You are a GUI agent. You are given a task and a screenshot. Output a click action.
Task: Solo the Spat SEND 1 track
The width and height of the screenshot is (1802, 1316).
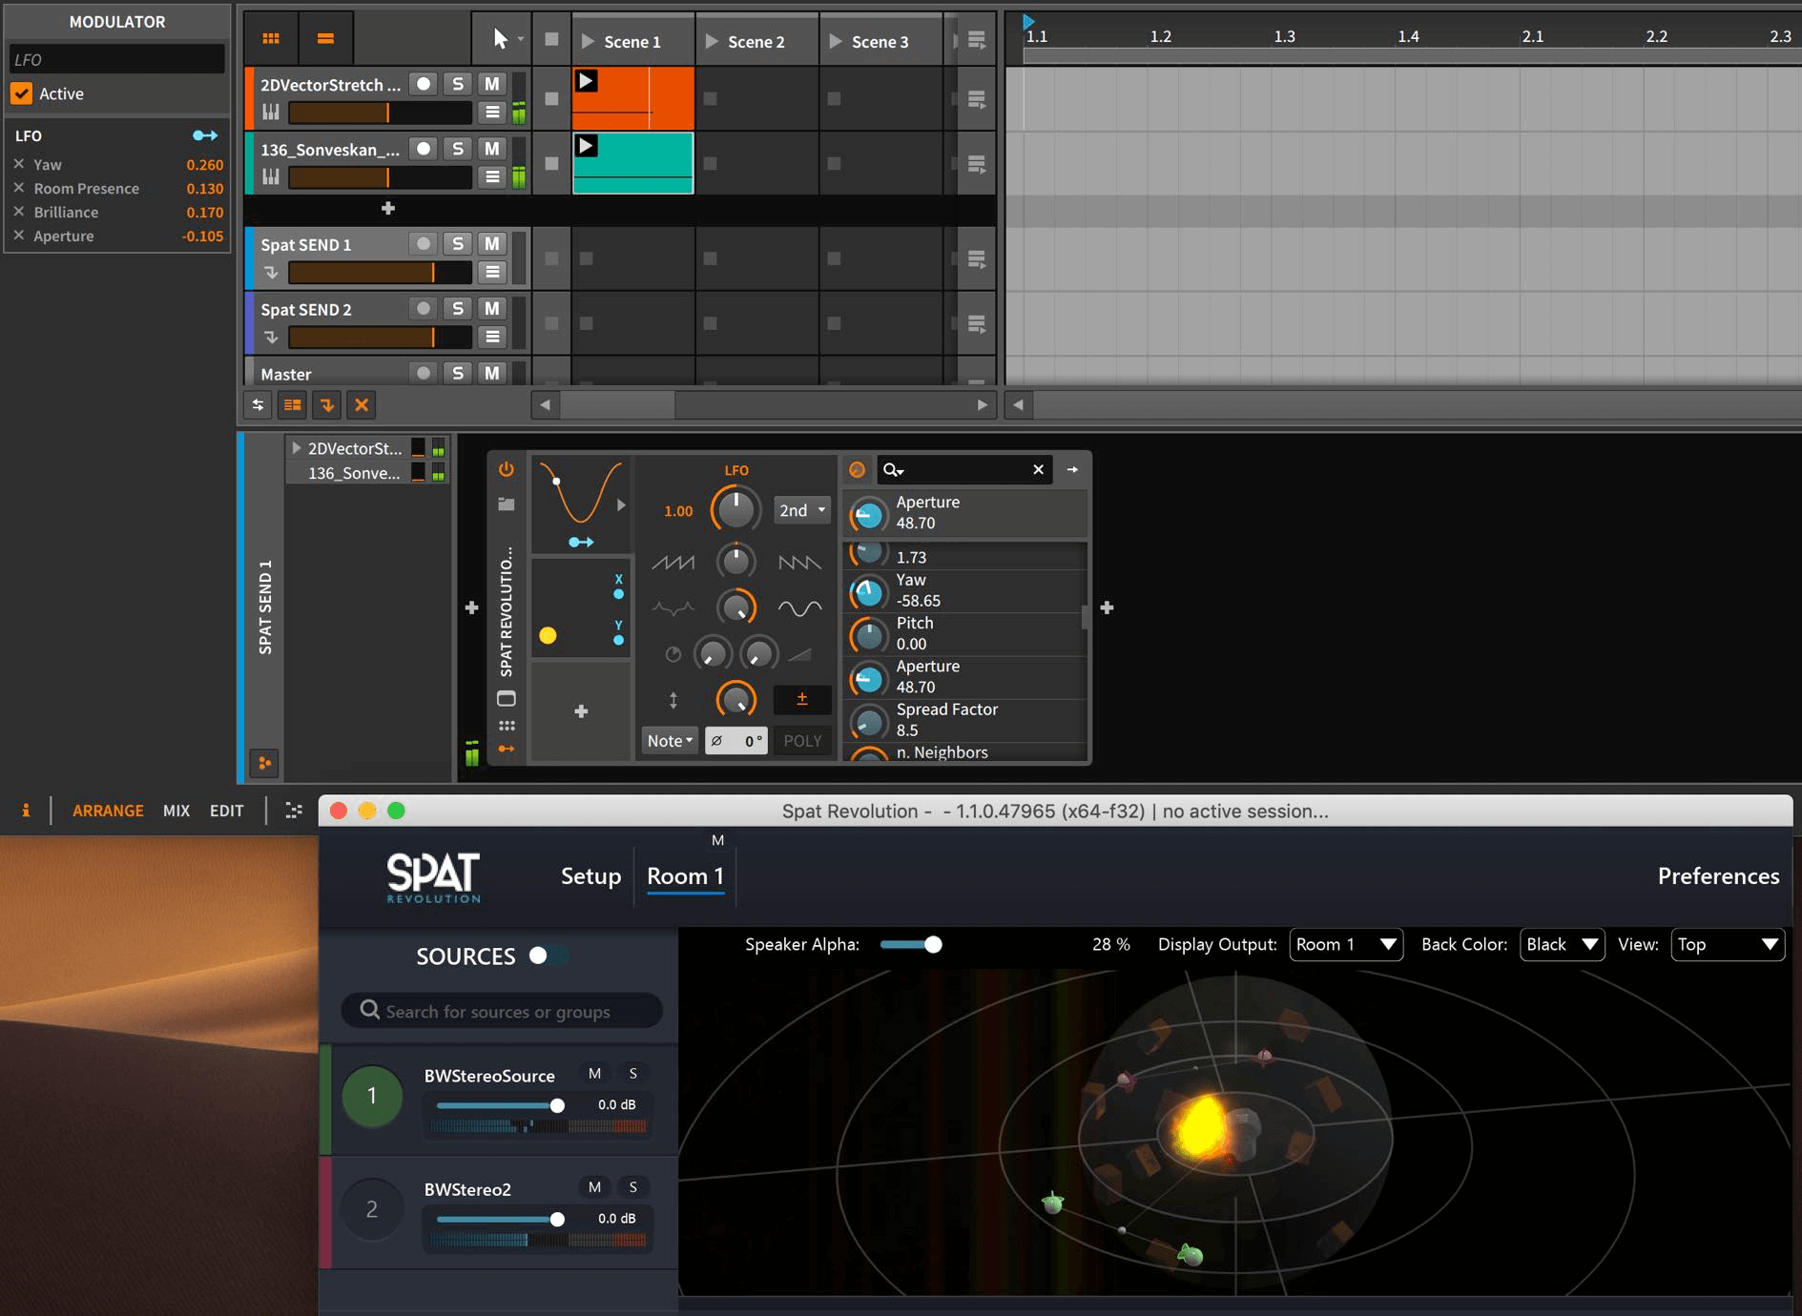pos(458,244)
